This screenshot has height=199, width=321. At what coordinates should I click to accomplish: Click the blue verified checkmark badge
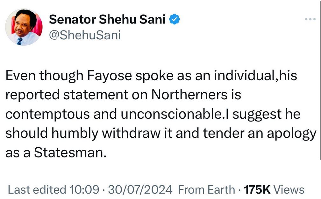175,20
